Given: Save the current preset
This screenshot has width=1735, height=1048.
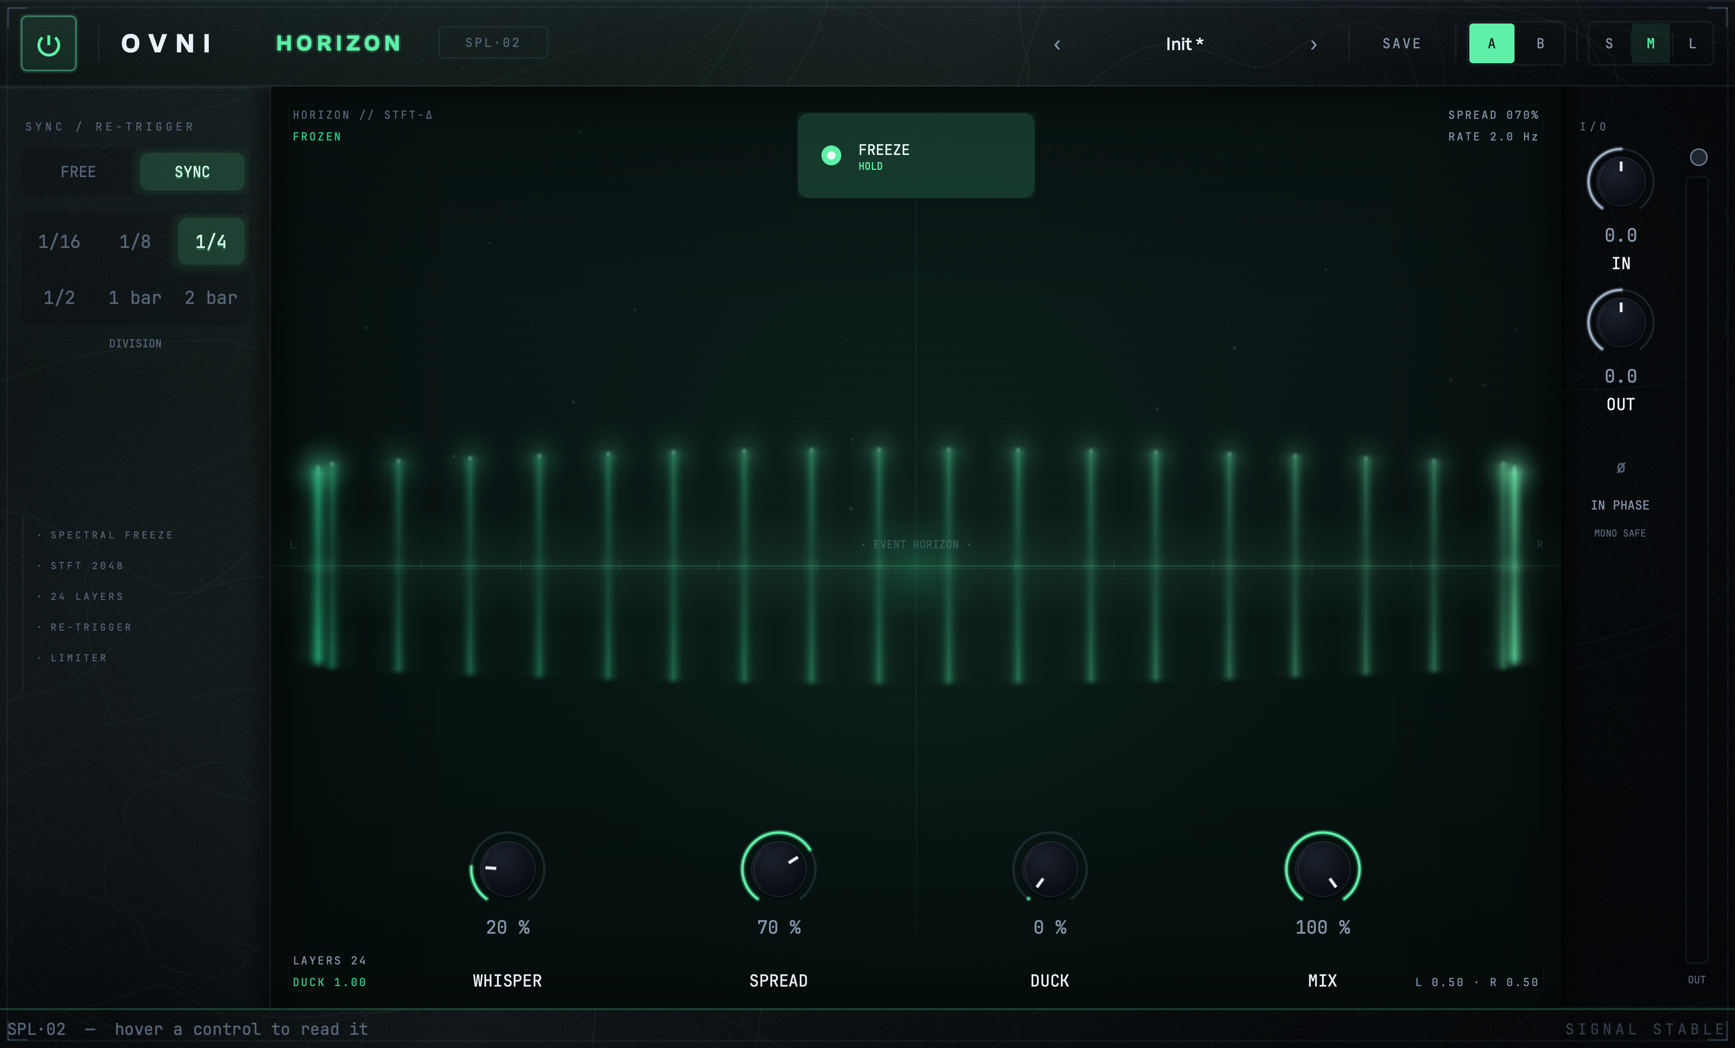Looking at the screenshot, I should coord(1401,44).
